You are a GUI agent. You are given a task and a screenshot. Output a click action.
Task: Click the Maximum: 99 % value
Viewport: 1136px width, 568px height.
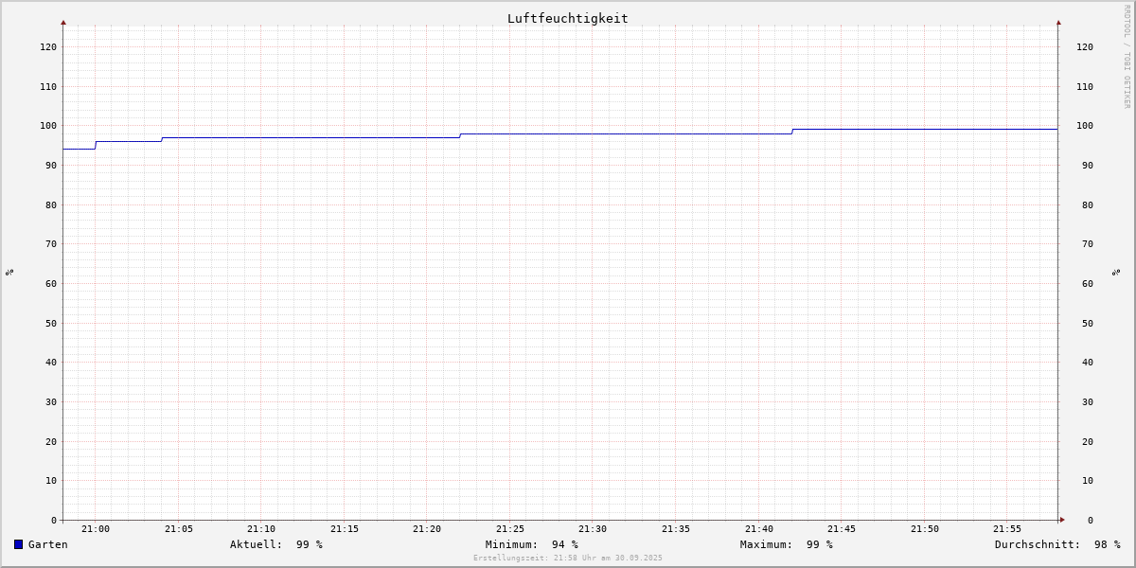(787, 544)
